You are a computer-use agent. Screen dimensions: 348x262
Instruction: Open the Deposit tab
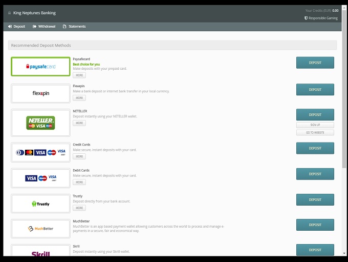pos(16,27)
